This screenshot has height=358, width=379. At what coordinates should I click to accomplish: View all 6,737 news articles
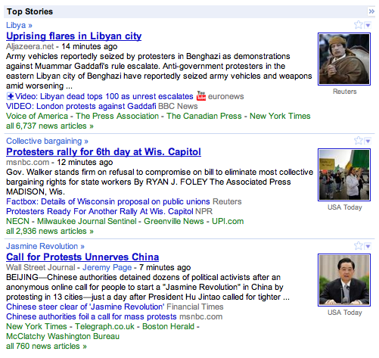(50, 126)
